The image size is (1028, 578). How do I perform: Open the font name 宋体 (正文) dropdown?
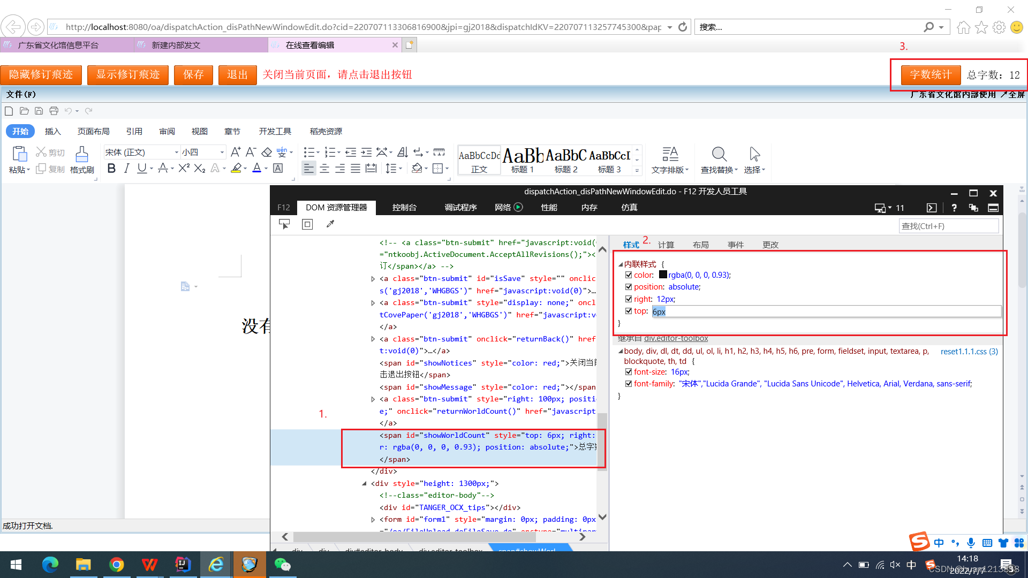click(x=176, y=153)
